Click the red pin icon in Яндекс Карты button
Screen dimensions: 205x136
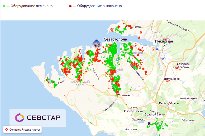tap(6, 130)
